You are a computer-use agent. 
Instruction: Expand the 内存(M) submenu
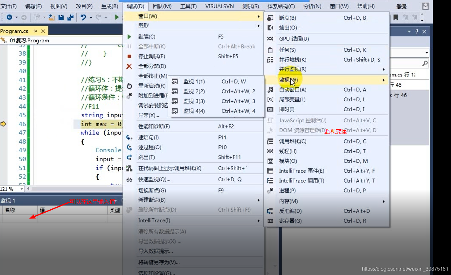pos(326,201)
